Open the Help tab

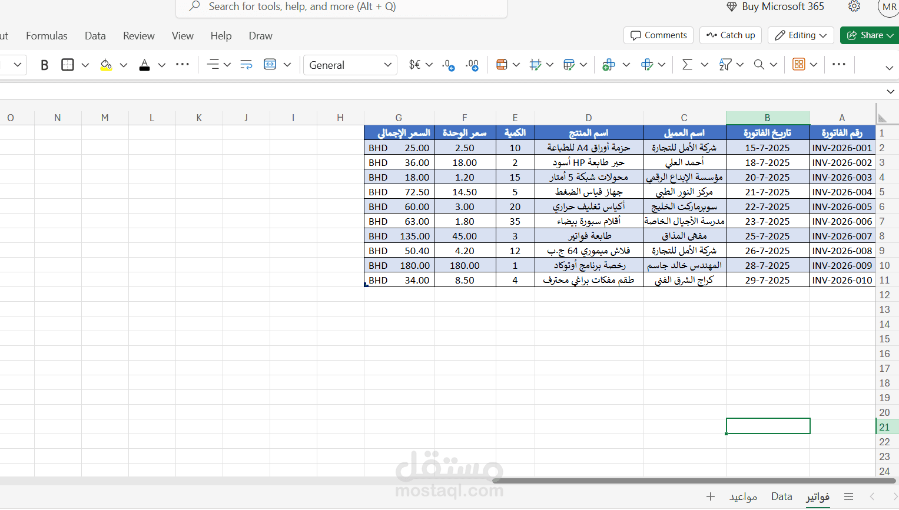[x=221, y=36]
